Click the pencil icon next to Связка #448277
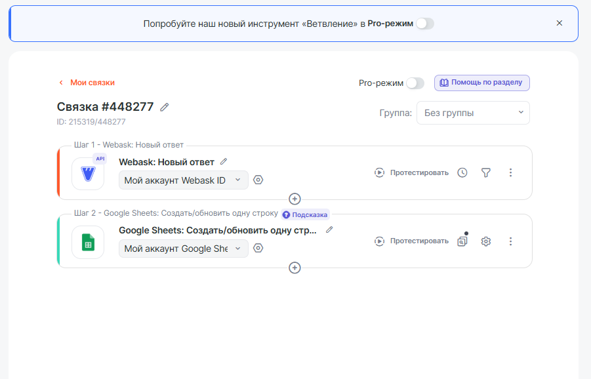This screenshot has width=591, height=379. (165, 107)
